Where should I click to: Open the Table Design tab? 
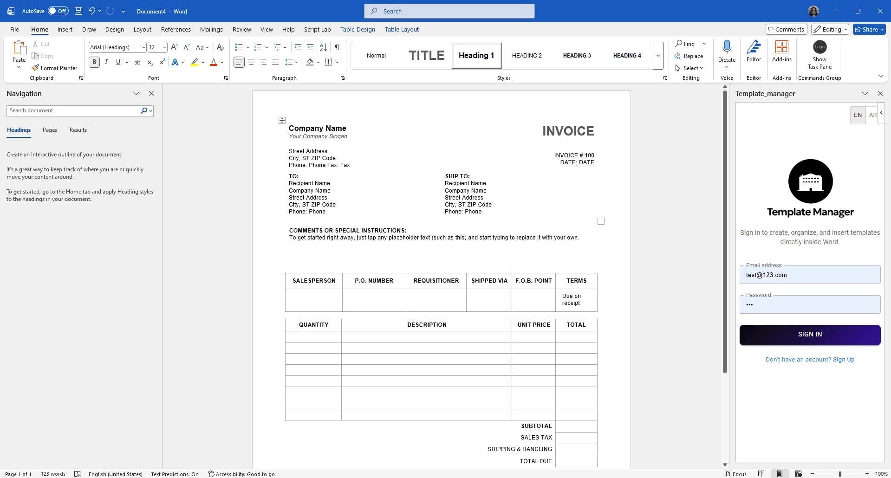(x=358, y=29)
